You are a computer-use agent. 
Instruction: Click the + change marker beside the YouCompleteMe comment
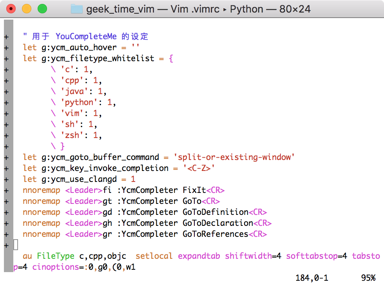pos(6,36)
